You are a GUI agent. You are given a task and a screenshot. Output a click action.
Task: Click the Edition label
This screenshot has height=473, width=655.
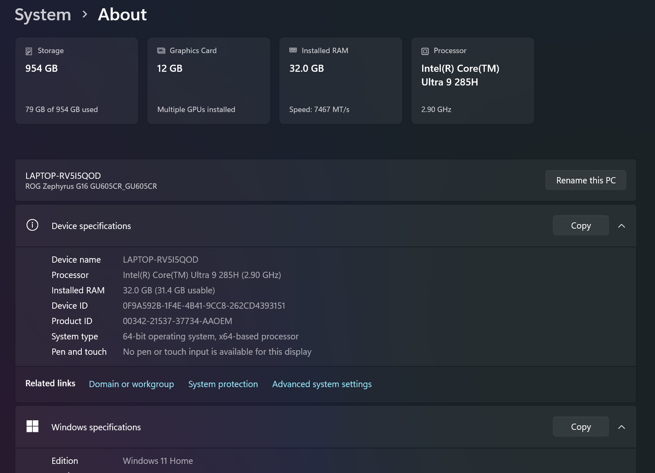[65, 461]
